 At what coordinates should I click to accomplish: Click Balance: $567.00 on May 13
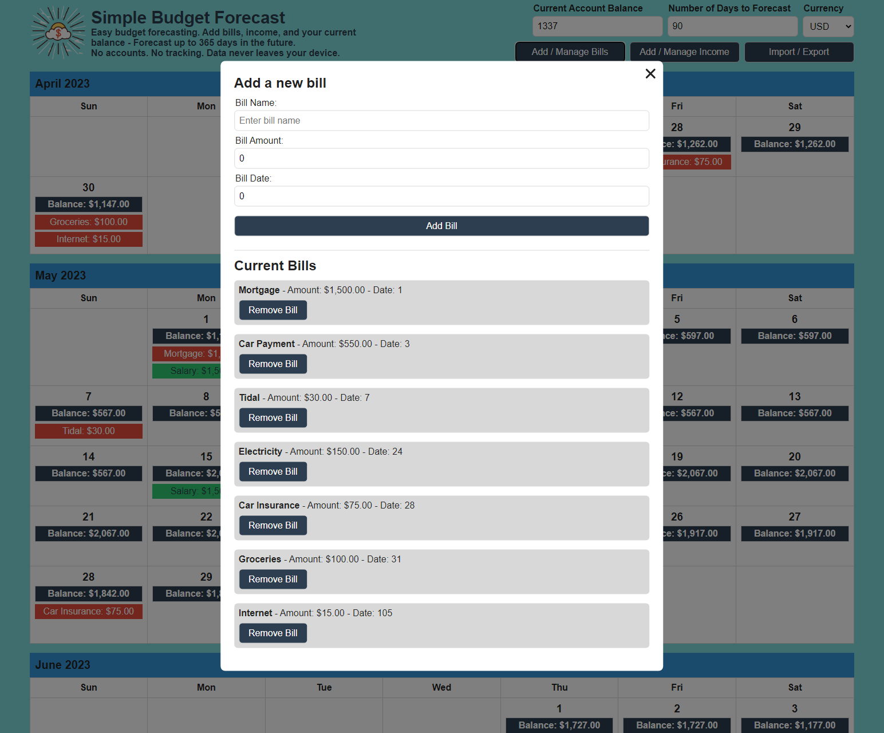(795, 413)
